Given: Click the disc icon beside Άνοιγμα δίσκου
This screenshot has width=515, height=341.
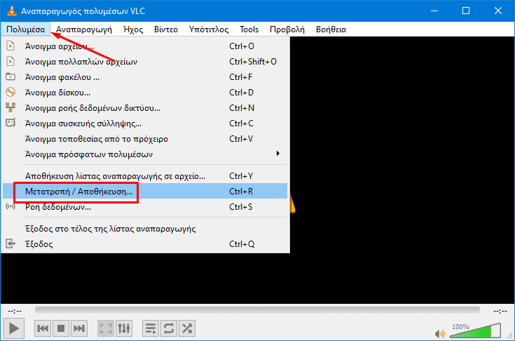Looking at the screenshot, I should 11,92.
